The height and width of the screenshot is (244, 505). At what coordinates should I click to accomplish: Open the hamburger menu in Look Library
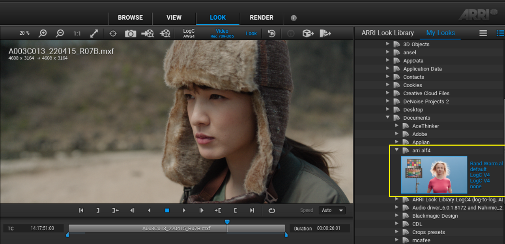point(483,33)
